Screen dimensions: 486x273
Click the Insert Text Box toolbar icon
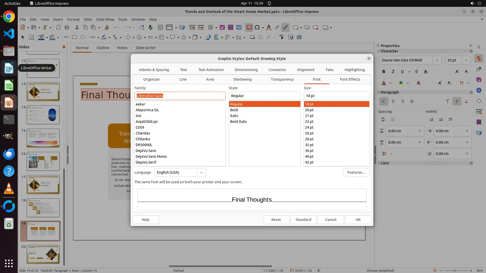[249, 28]
